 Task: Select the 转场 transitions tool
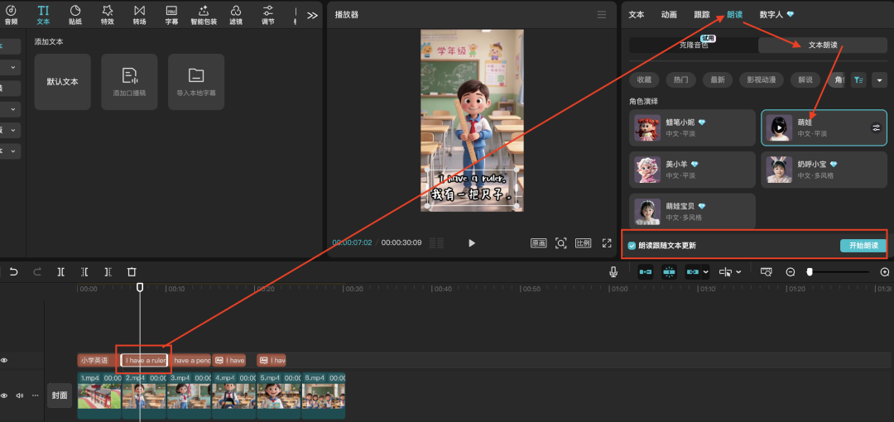click(139, 14)
